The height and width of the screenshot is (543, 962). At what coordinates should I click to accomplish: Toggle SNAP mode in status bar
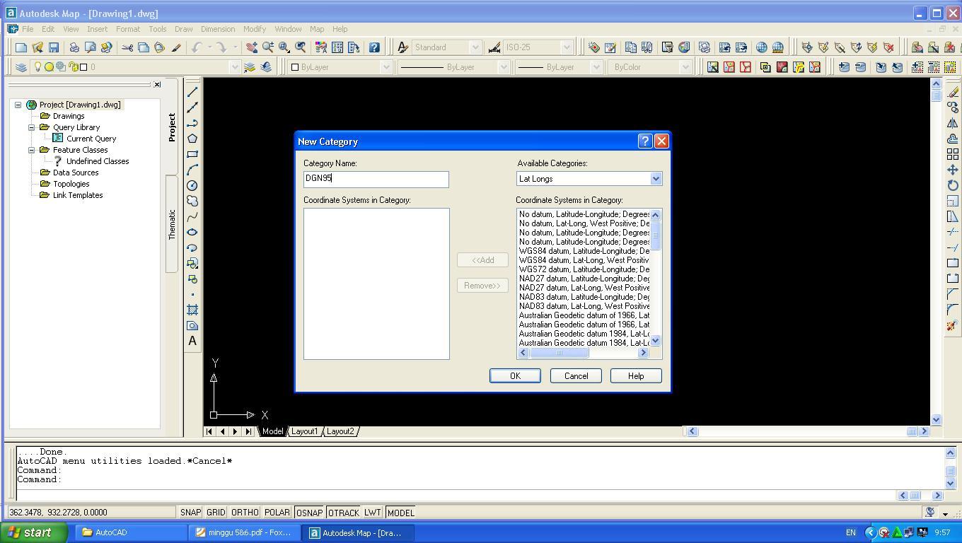(190, 513)
